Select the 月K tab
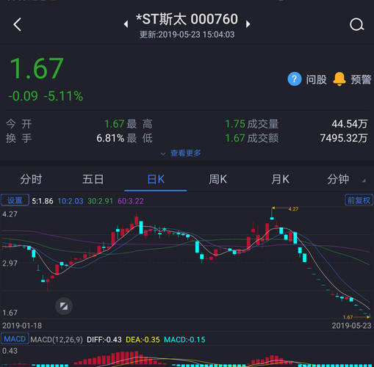Screen dimensions: 374x367 (x=280, y=179)
